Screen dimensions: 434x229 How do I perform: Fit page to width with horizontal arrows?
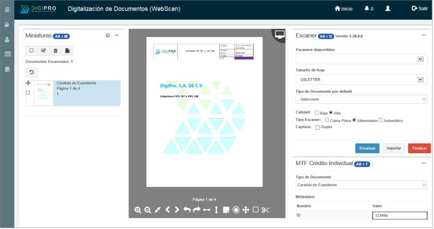(x=206, y=210)
